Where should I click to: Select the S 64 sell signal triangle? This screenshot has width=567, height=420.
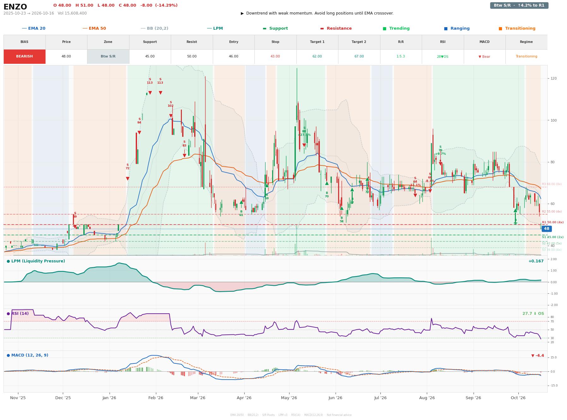coord(415,195)
